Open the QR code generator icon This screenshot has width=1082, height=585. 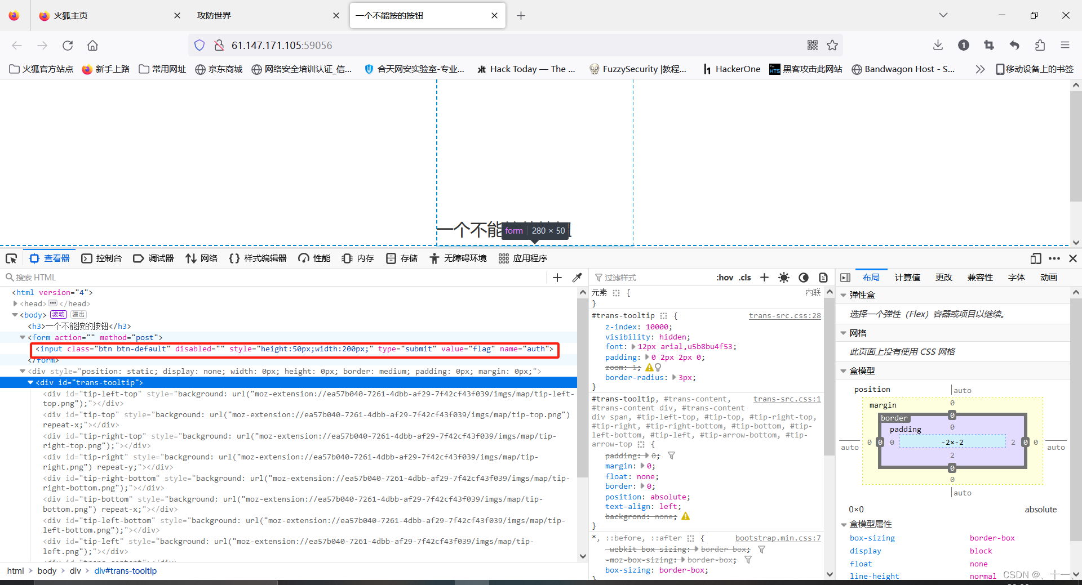(812, 45)
